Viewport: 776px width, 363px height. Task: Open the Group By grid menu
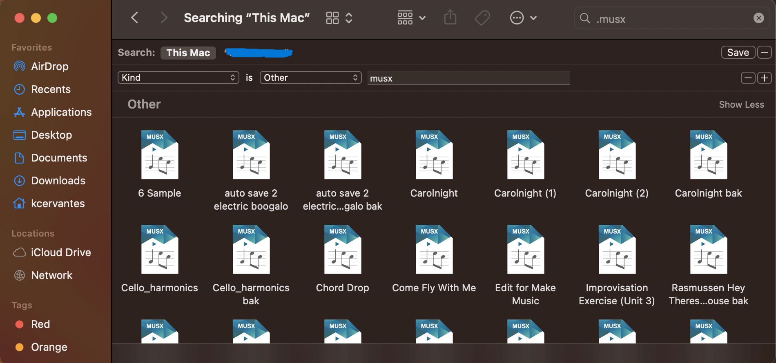[411, 18]
